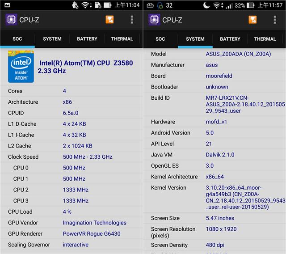Tap L1 I-Cache value 4 x 32 KB
The height and width of the screenshot is (254, 286).
pos(75,135)
